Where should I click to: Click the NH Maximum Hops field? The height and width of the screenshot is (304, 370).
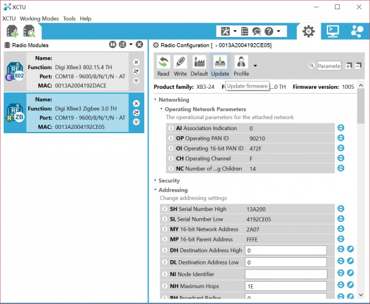(x=286, y=286)
